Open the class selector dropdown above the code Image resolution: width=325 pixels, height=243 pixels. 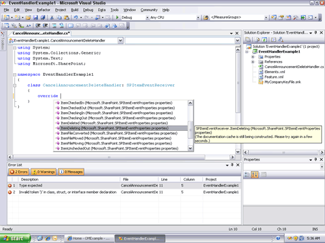coord(120,40)
